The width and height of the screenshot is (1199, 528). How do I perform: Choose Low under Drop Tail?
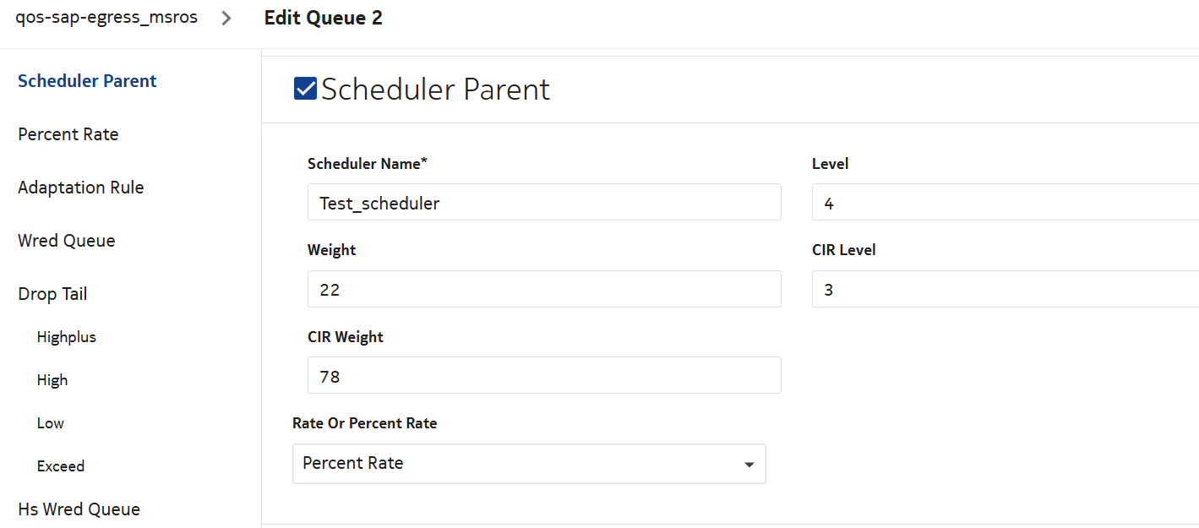tap(51, 423)
